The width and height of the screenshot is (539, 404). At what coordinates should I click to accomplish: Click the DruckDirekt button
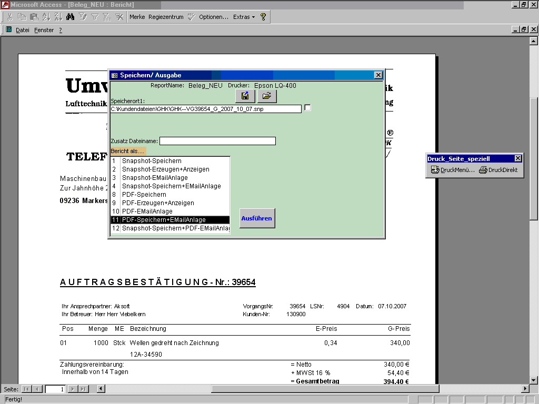pos(498,170)
